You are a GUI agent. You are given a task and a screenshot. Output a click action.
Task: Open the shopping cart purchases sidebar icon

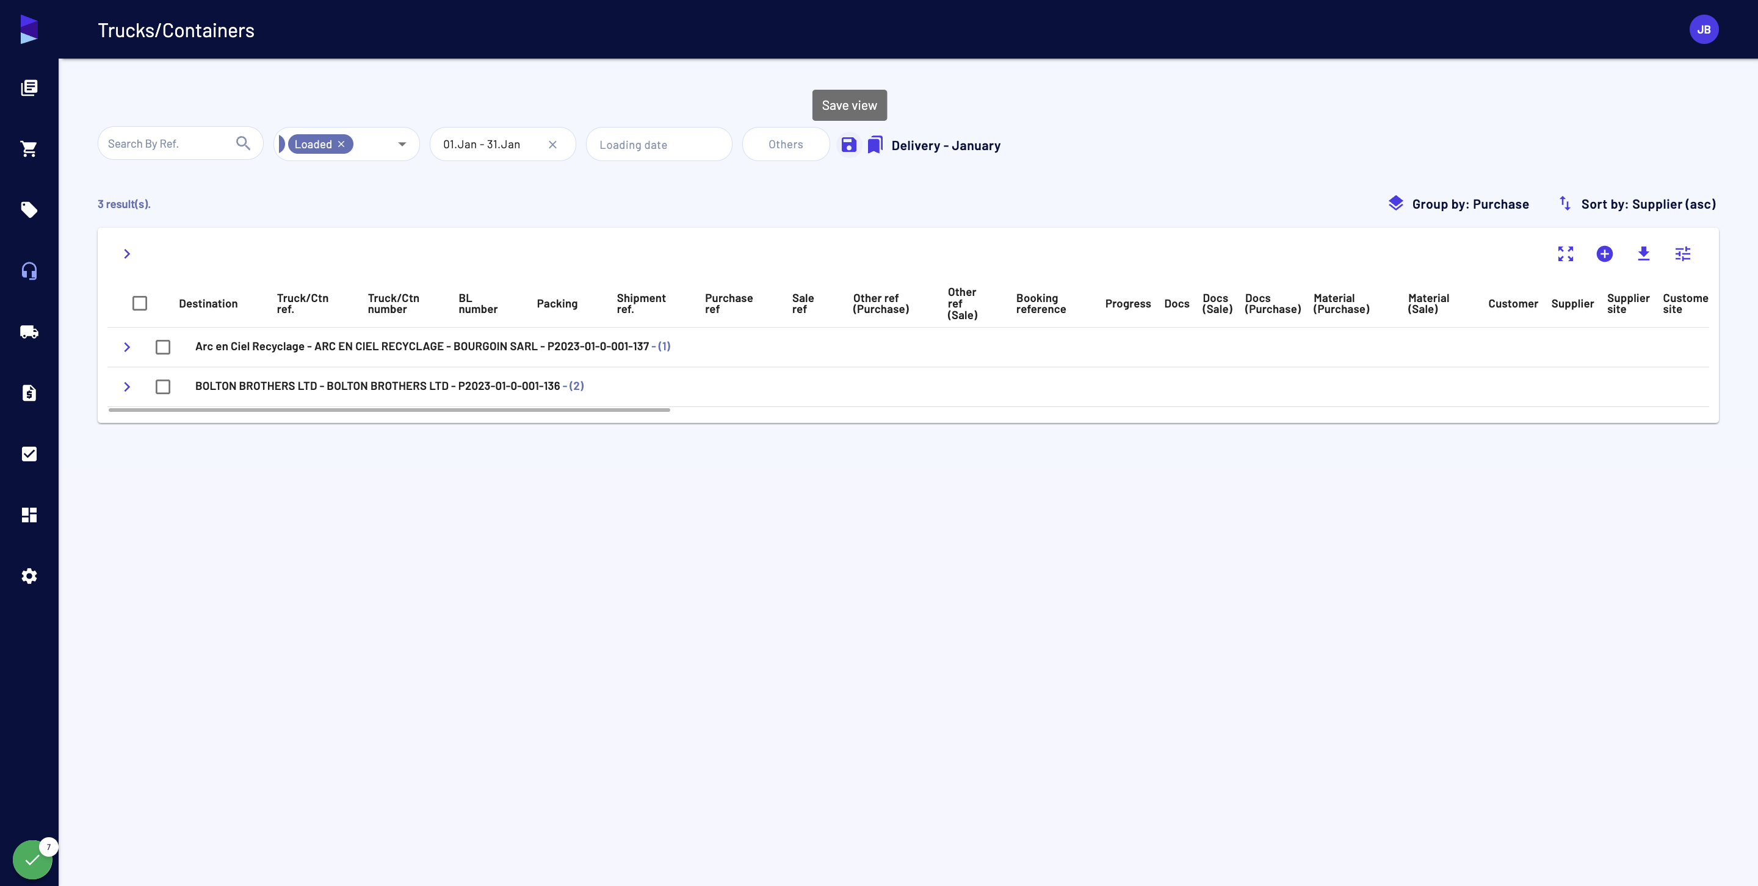click(29, 149)
